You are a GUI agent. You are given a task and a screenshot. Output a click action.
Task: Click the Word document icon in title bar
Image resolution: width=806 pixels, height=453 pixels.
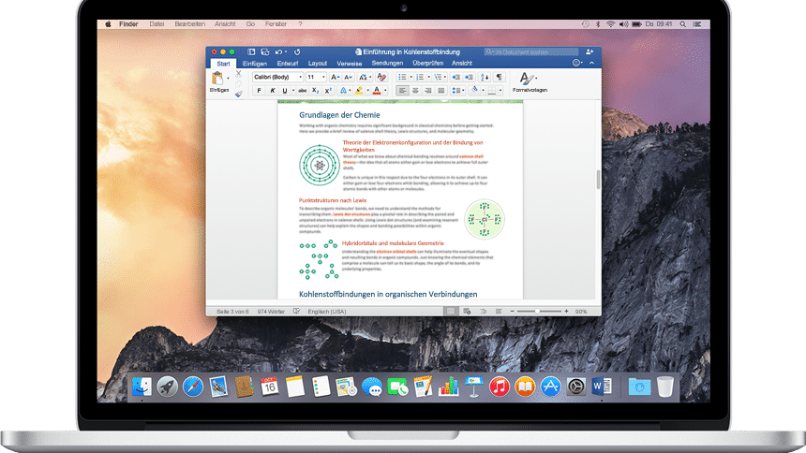[358, 51]
